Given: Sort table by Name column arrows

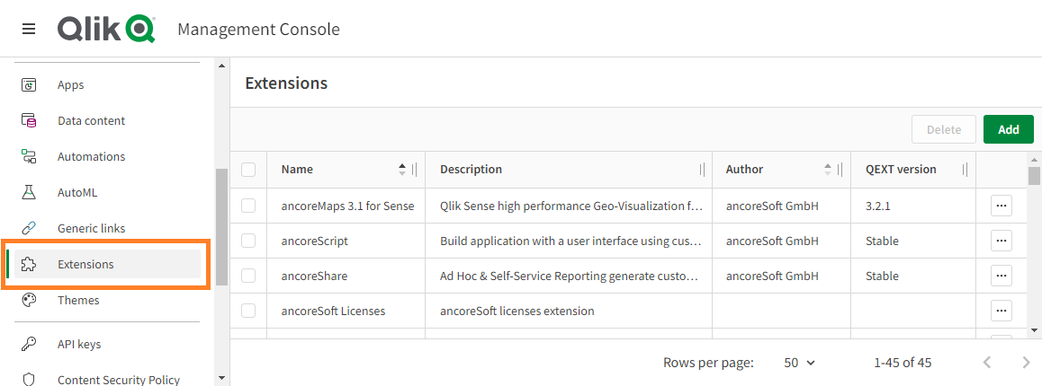Looking at the screenshot, I should [402, 169].
